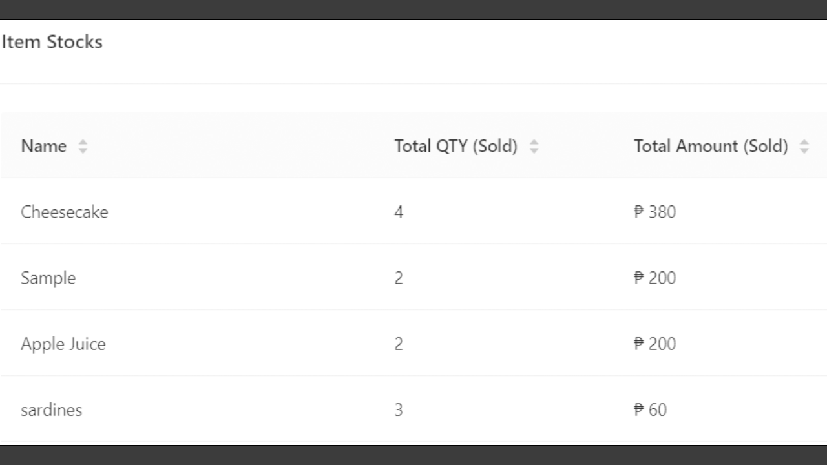
Task: Select the Item Stocks title
Action: pos(52,42)
